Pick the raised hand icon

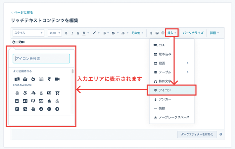(x=33, y=109)
